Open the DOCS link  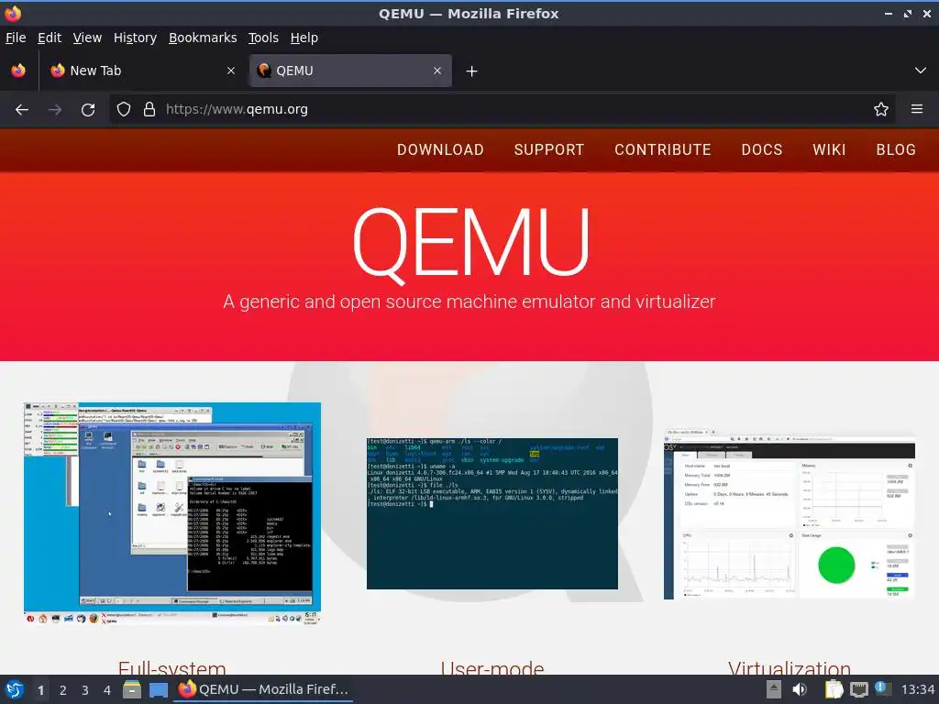click(x=762, y=149)
